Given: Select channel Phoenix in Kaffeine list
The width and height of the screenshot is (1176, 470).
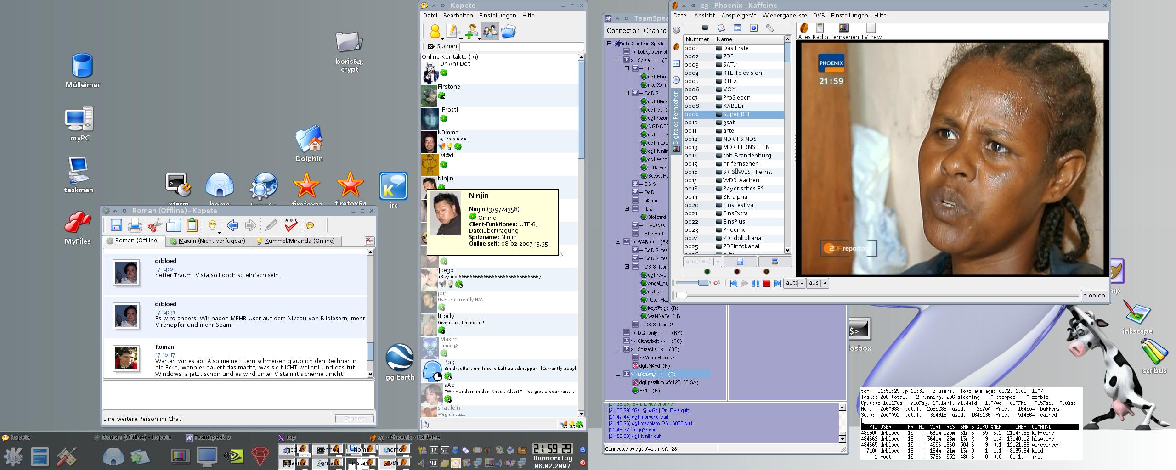Looking at the screenshot, I should pyautogui.click(x=734, y=230).
